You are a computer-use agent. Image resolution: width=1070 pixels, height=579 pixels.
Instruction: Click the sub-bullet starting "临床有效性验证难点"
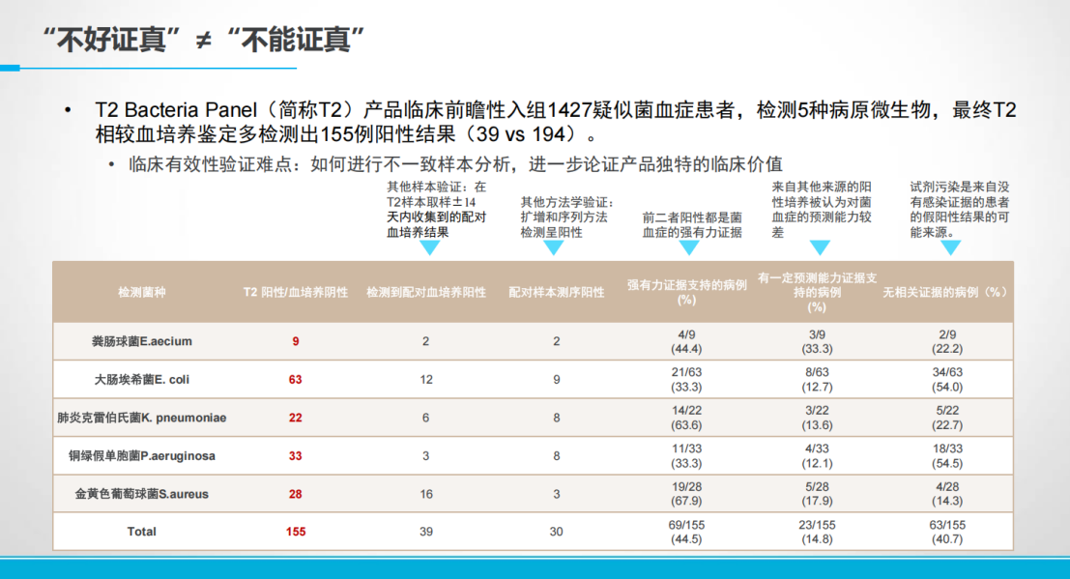coord(455,164)
